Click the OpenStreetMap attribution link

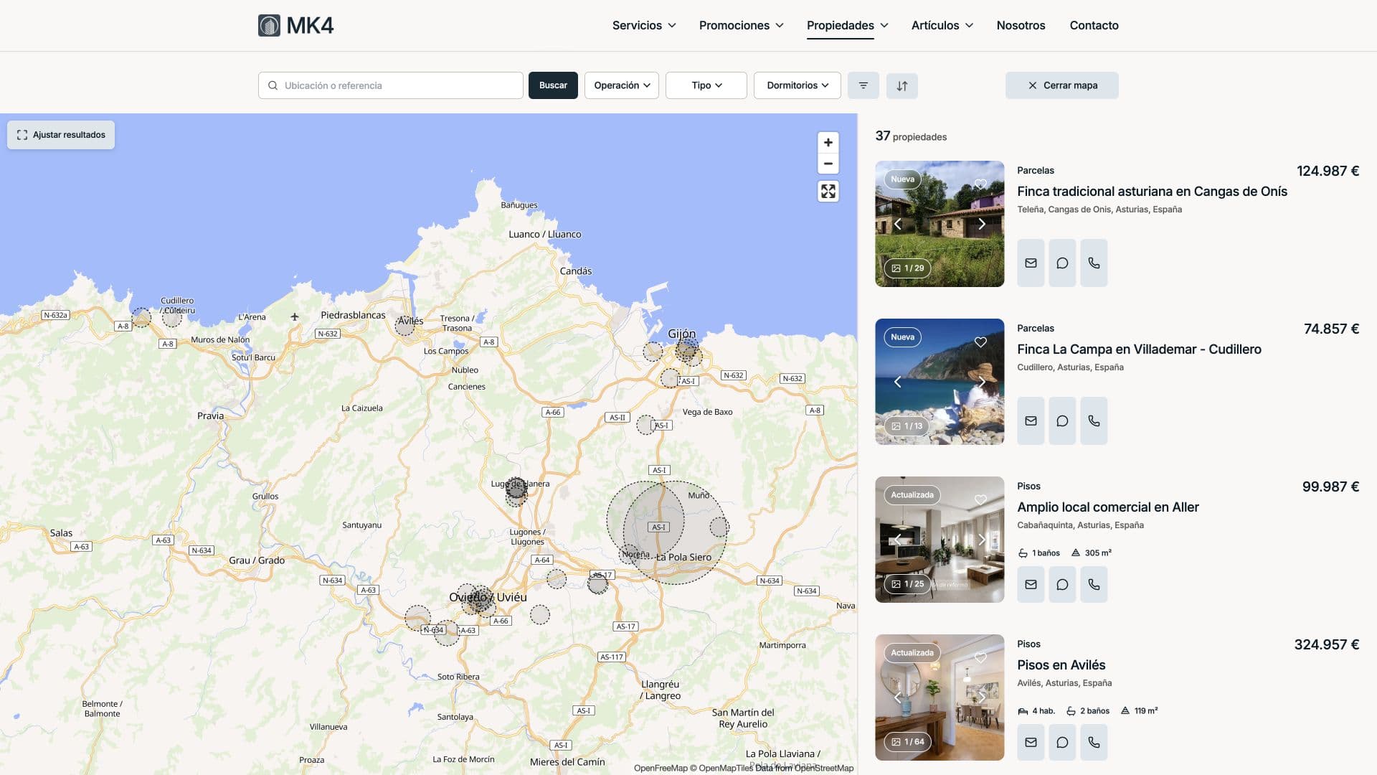(x=823, y=768)
